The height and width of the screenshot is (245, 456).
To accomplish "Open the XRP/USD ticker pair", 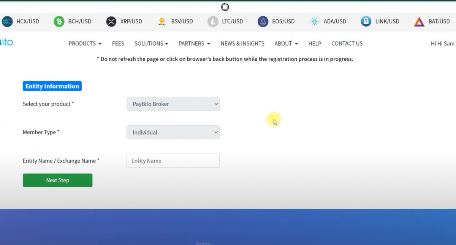I will pyautogui.click(x=131, y=22).
